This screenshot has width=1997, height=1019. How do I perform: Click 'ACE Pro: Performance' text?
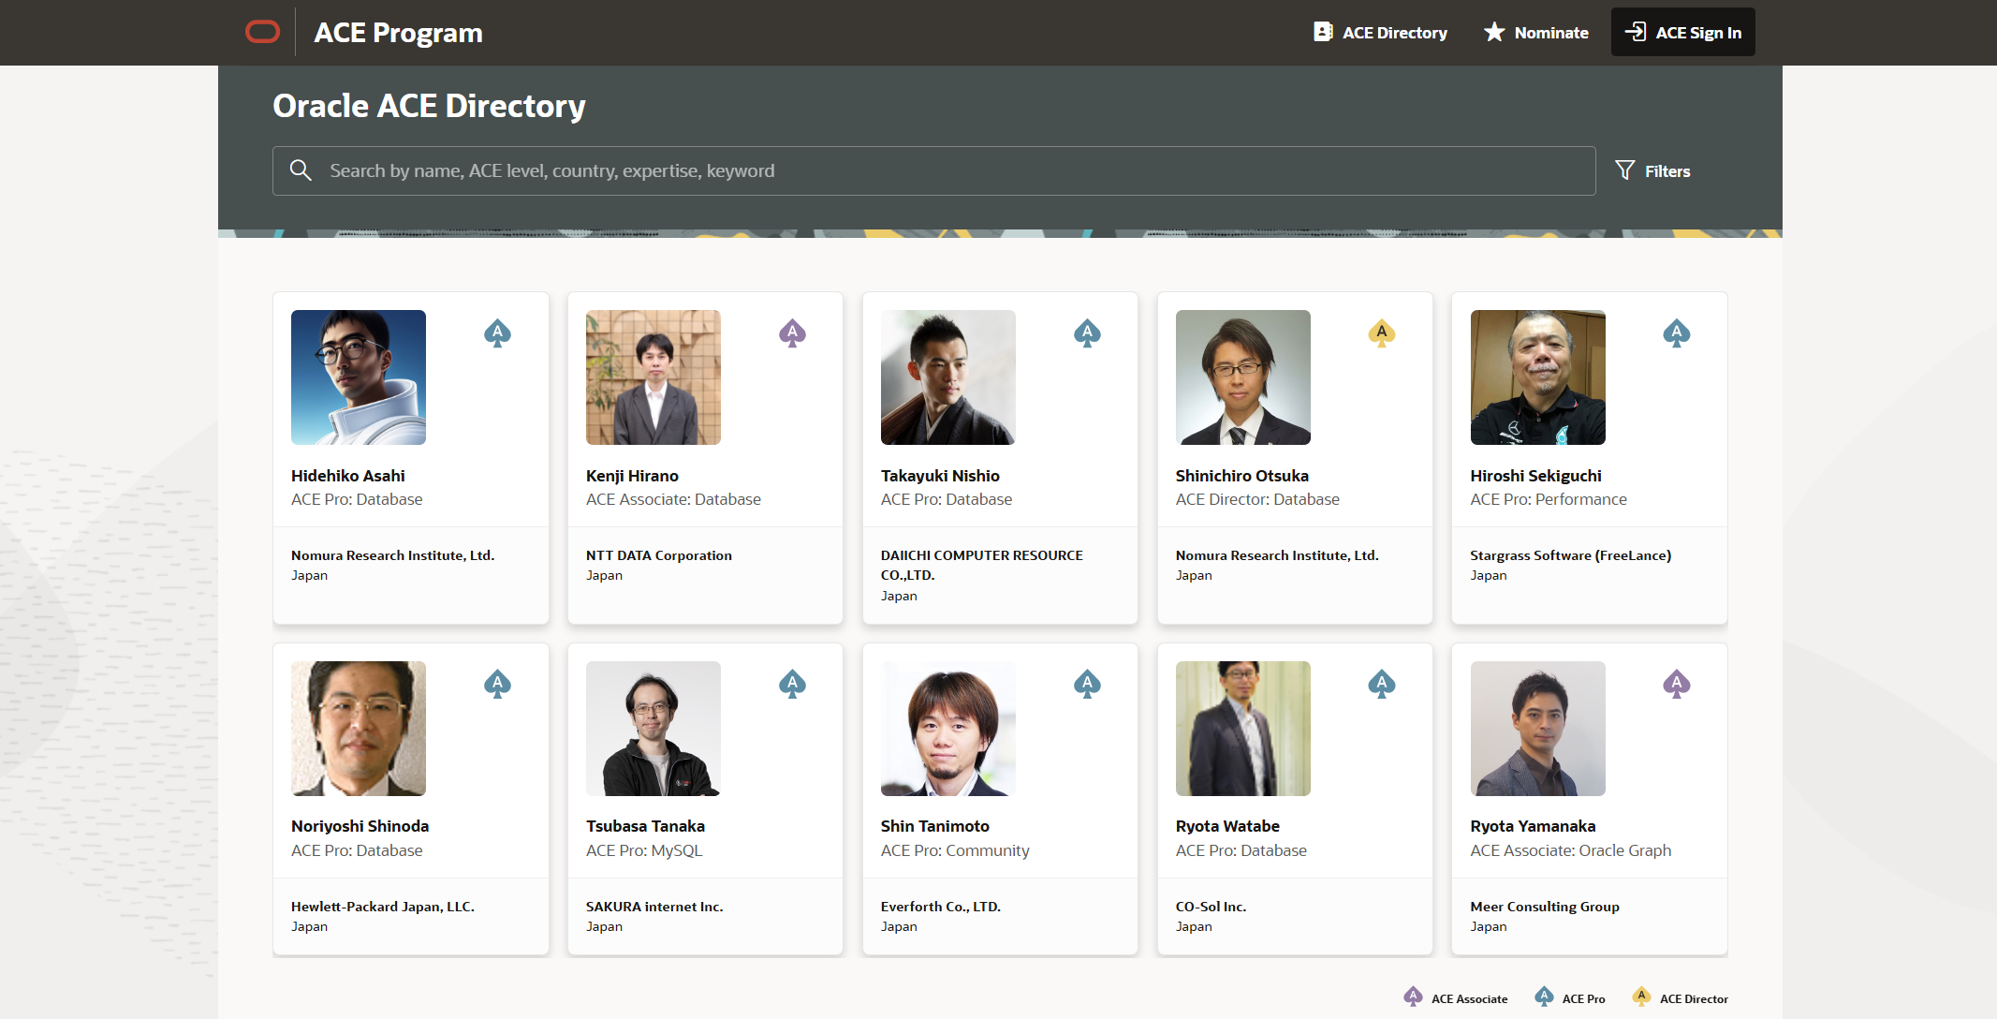pos(1549,500)
